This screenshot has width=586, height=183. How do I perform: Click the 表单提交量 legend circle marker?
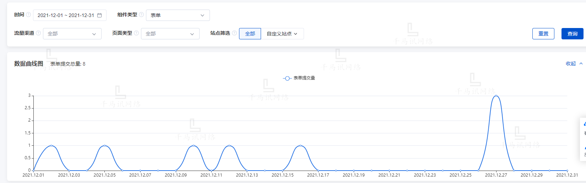287,78
